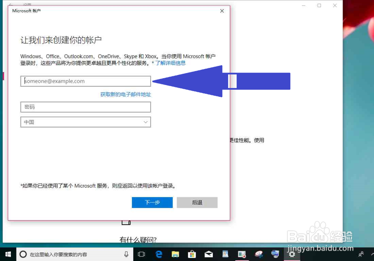374x261 pixels.
Task: Click the password (密码) input field
Action: pyautogui.click(x=85, y=107)
